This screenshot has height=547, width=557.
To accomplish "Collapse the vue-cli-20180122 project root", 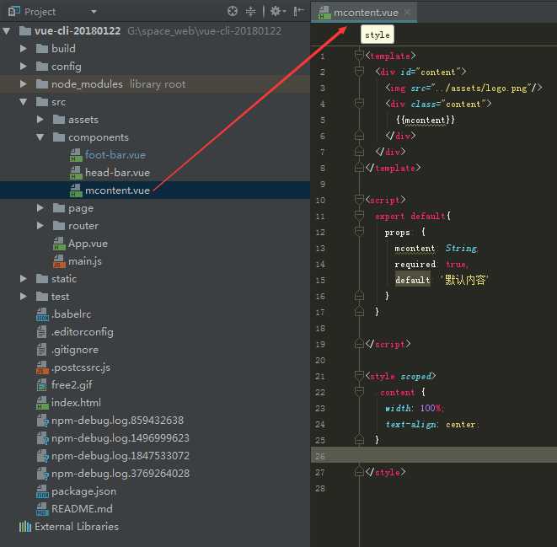I will (x=7, y=31).
